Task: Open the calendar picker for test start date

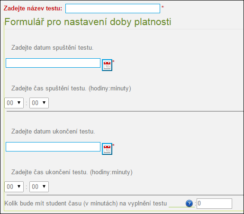Action: point(107,65)
